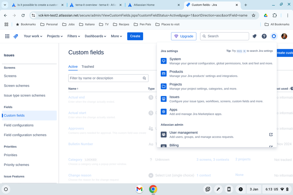This screenshot has height=195, width=293.
Task: Click the Upgrade button
Action: coord(184,36)
